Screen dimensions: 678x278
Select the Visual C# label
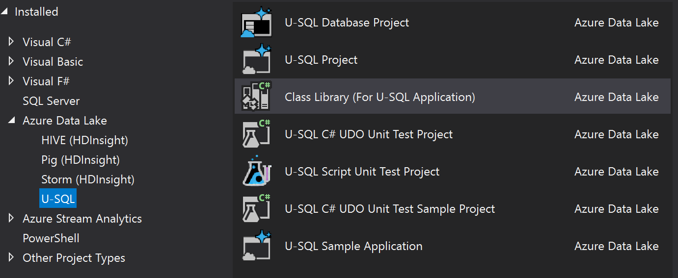click(47, 42)
